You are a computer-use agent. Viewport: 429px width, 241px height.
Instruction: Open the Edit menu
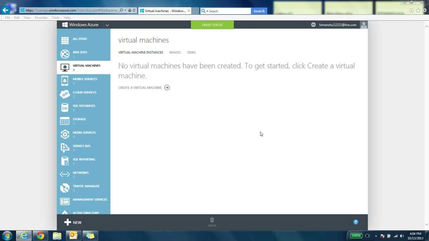click(x=17, y=18)
